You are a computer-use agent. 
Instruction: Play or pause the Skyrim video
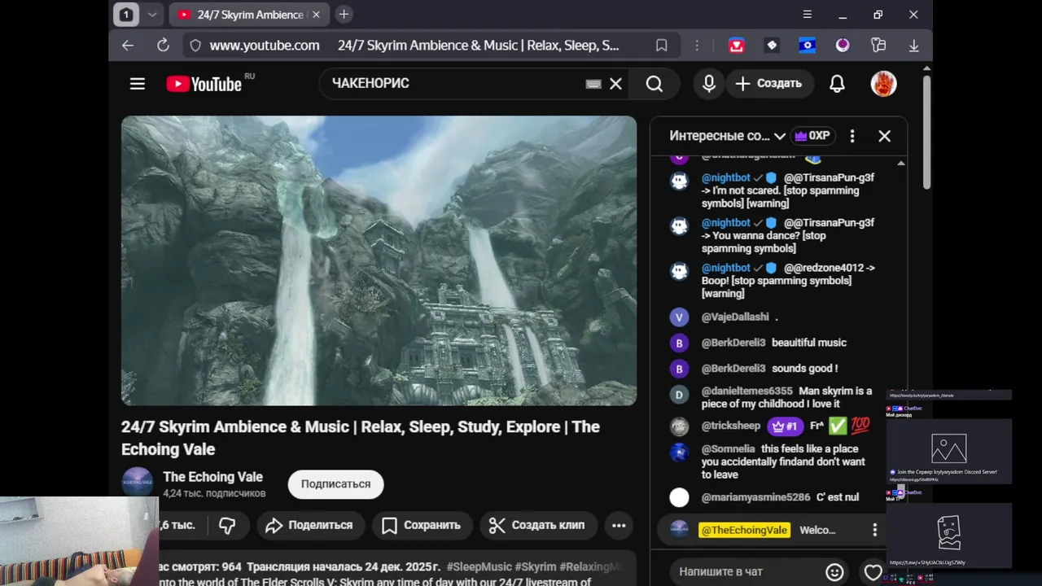click(x=379, y=260)
